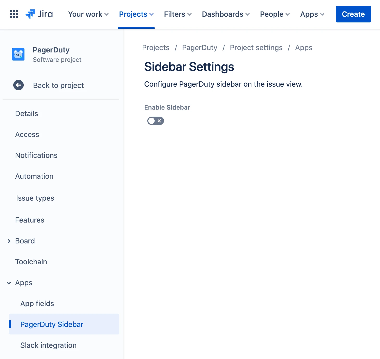Collapse the Apps section chevron in sidebar

pyautogui.click(x=9, y=283)
